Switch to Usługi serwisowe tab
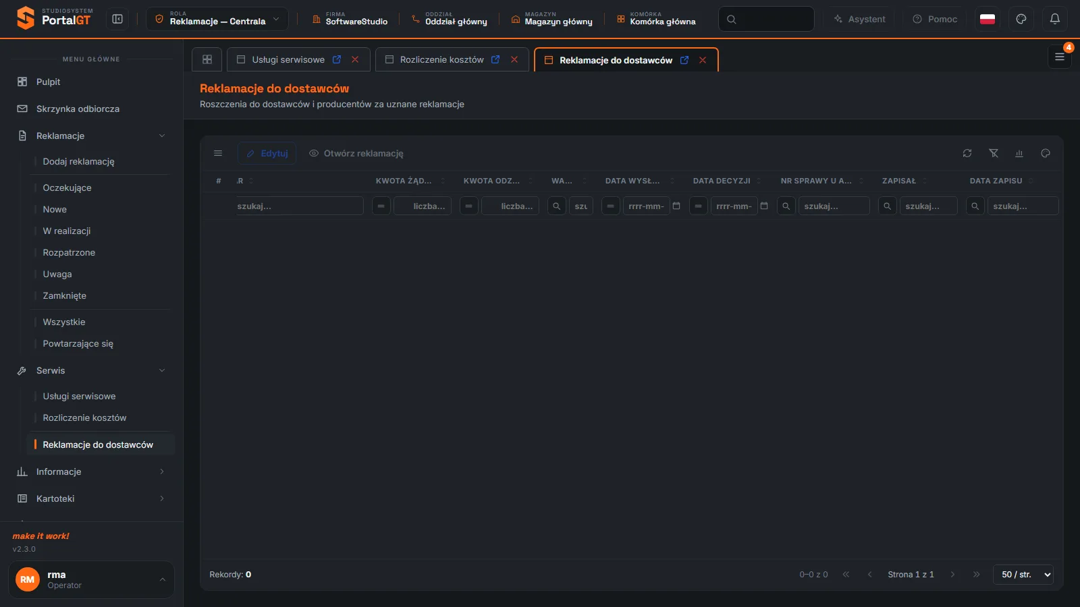The height and width of the screenshot is (607, 1080). coord(288,59)
